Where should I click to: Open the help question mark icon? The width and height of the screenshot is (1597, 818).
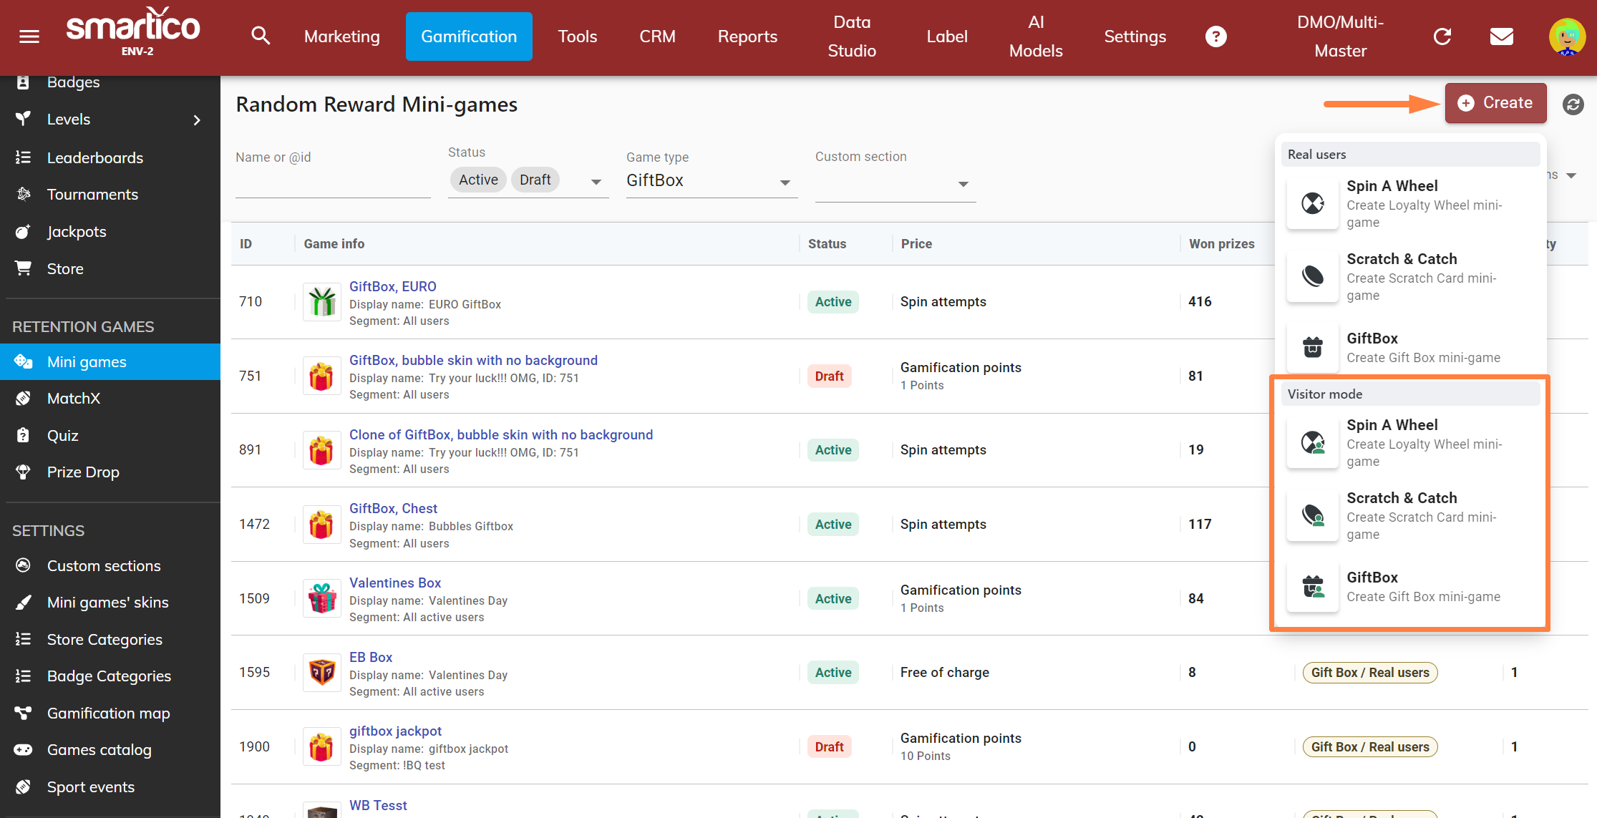tap(1215, 36)
